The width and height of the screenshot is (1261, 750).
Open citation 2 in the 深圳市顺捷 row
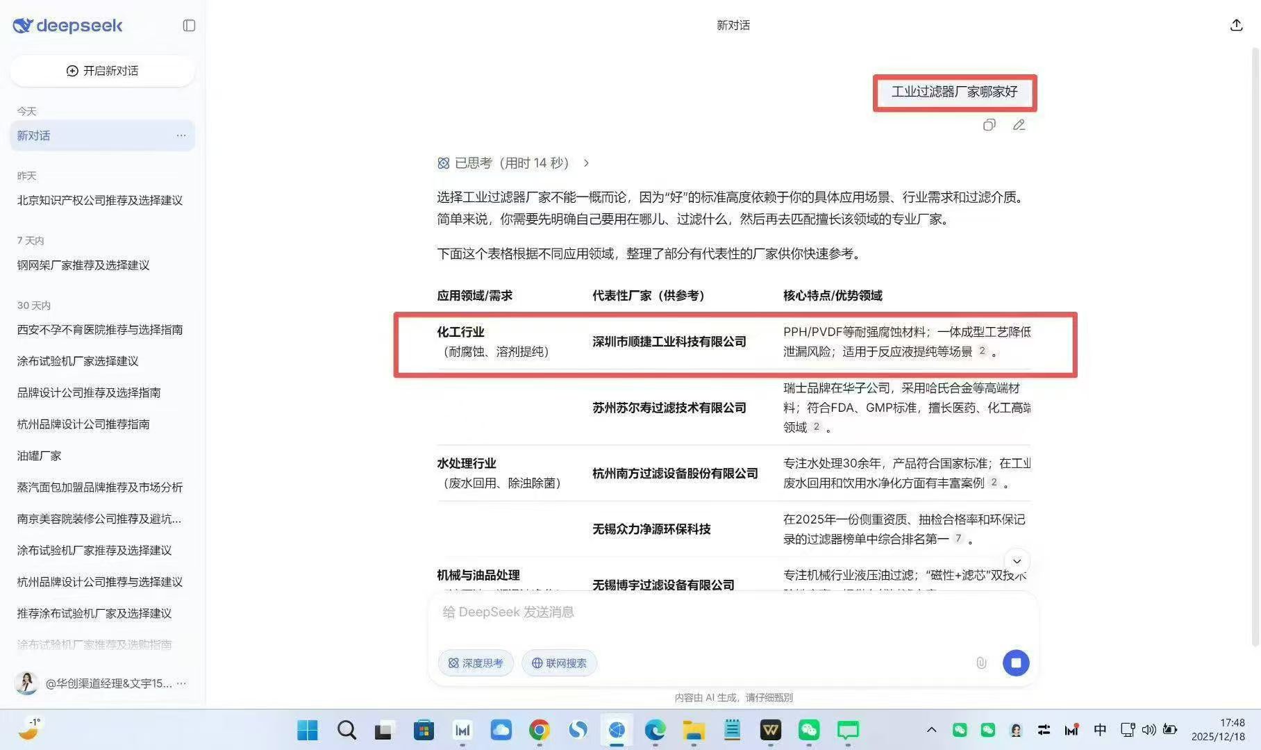982,351
